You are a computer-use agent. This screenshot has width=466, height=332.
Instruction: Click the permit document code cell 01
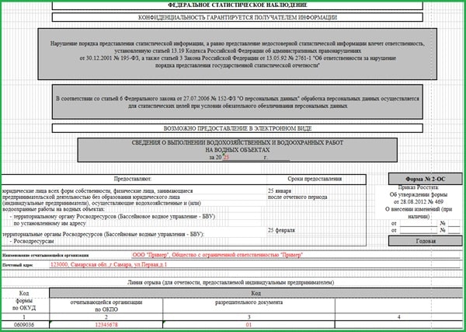tap(249, 325)
